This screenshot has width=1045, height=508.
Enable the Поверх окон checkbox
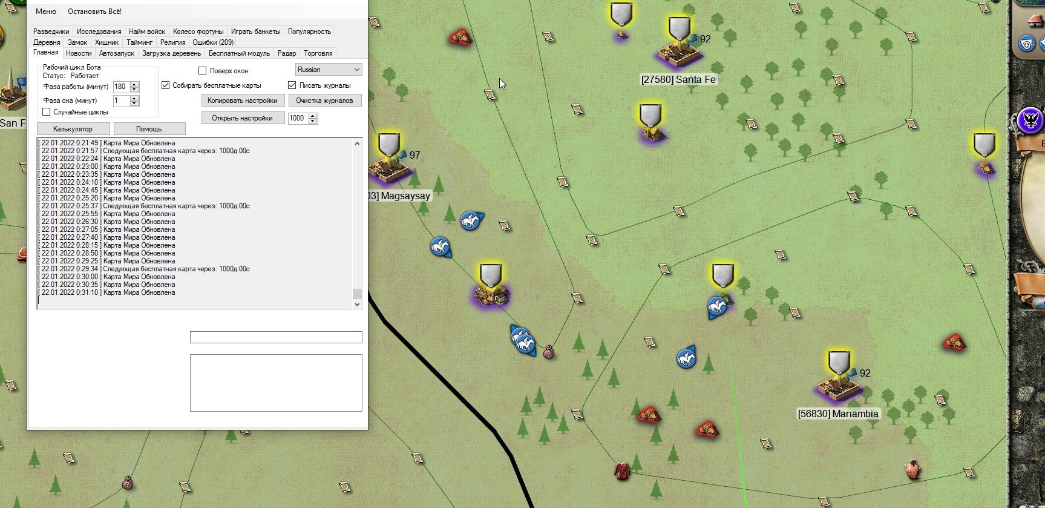coord(203,71)
